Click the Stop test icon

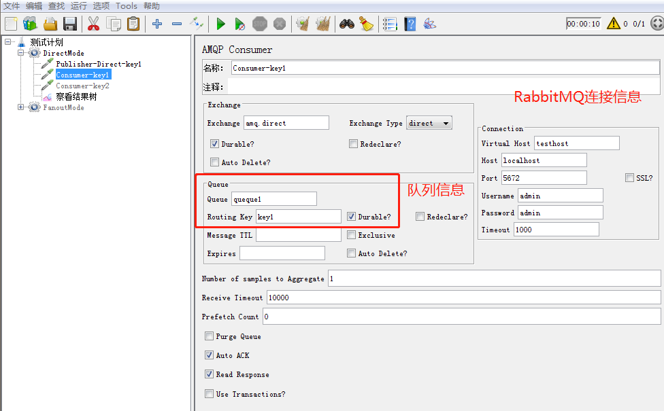point(259,23)
